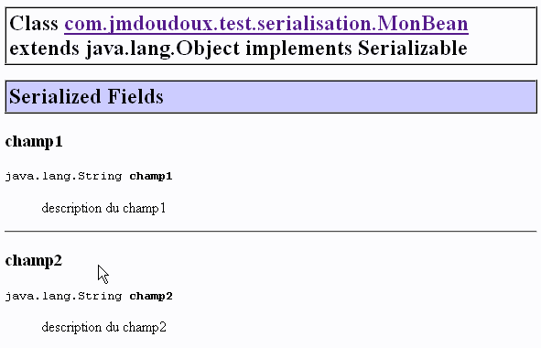Click the bold champ1 name in the declaration

point(151,177)
